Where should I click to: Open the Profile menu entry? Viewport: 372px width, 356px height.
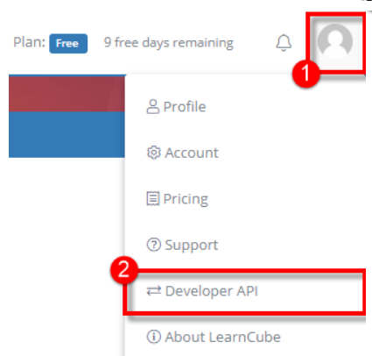tap(245, 106)
